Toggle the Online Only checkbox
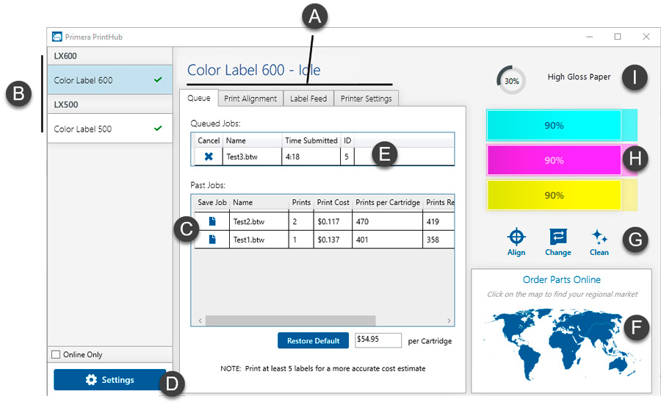The height and width of the screenshot is (405, 661). coord(56,354)
